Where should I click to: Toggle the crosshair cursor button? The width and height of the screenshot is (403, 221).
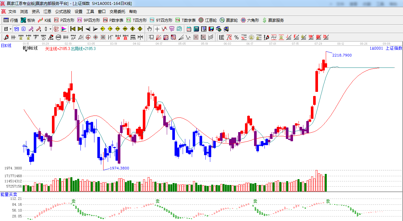pyautogui.click(x=157, y=29)
